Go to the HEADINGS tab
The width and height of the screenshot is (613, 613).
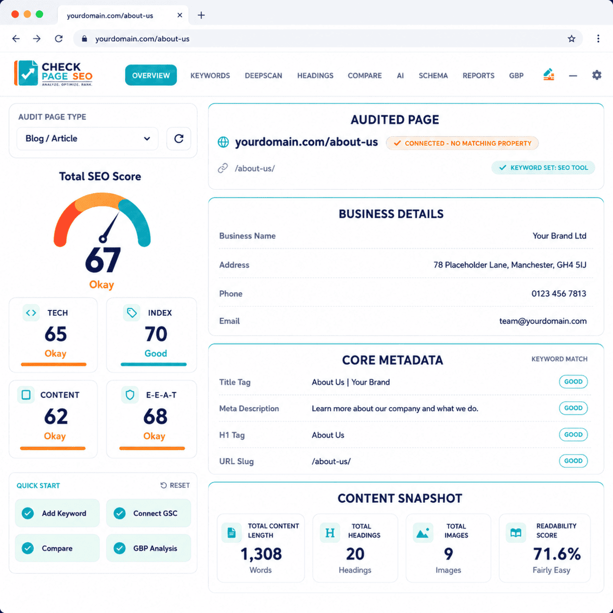pyautogui.click(x=315, y=76)
